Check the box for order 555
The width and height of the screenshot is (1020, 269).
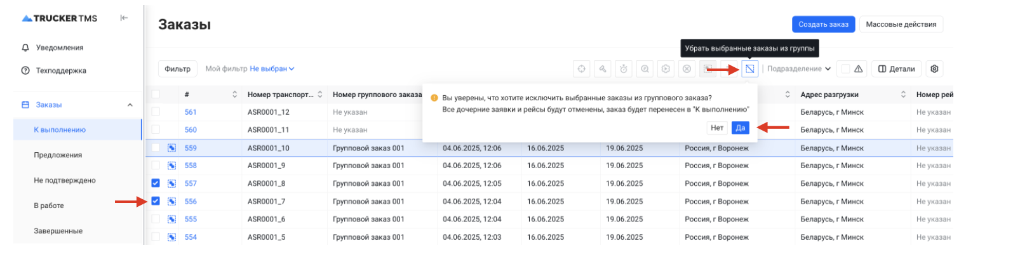click(x=156, y=219)
